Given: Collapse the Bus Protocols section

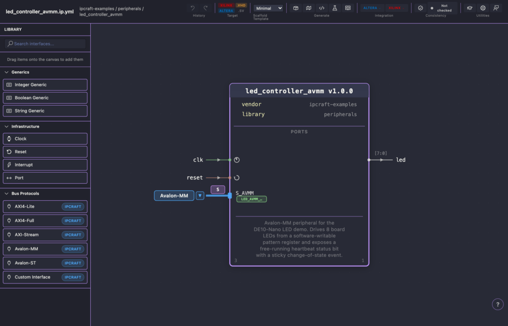Looking at the screenshot, I should click(6, 193).
